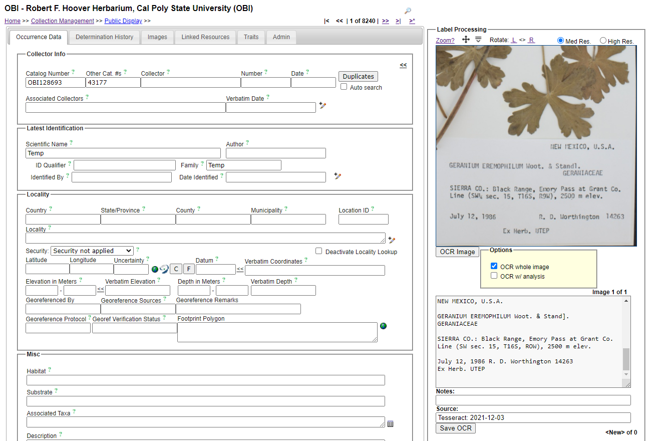Open the pencil editor next to Date Identified
This screenshot has width=654, height=441.
click(x=338, y=176)
